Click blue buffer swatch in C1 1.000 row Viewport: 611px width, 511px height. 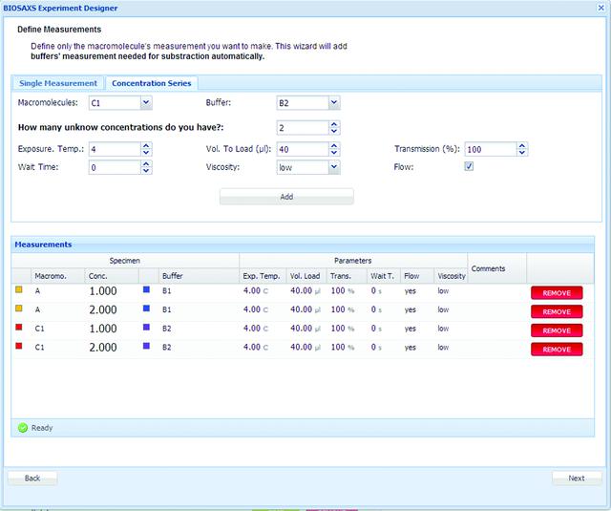(146, 327)
